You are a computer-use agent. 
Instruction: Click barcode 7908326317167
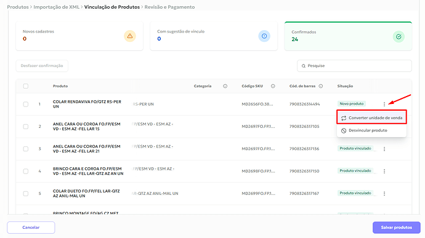304,194
